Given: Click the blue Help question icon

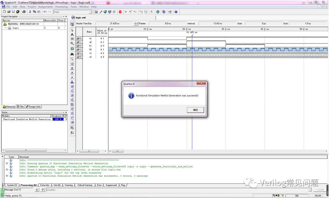Looking at the screenshot, I should pyautogui.click(x=176, y=12).
